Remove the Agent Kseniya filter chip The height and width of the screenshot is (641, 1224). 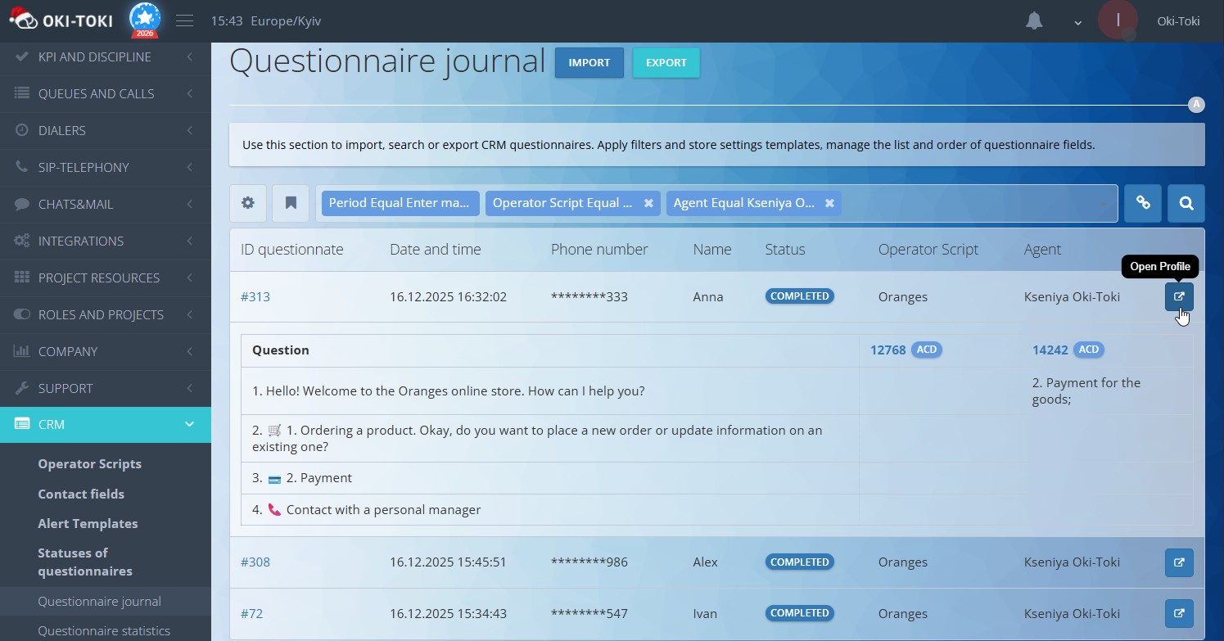(x=829, y=203)
